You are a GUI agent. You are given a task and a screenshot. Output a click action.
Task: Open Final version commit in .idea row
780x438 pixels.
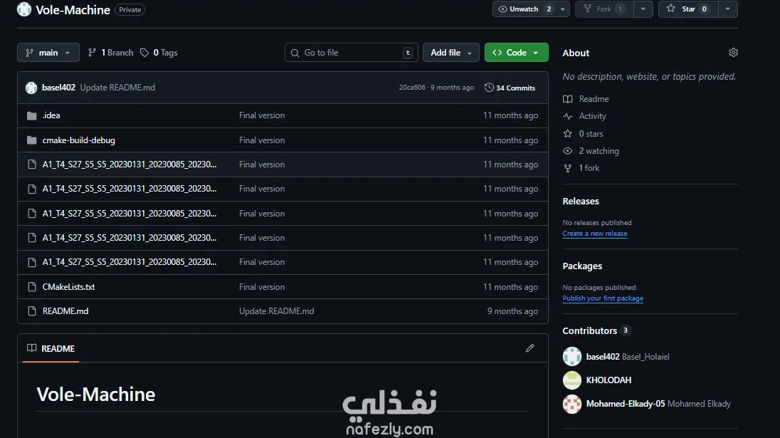[262, 115]
